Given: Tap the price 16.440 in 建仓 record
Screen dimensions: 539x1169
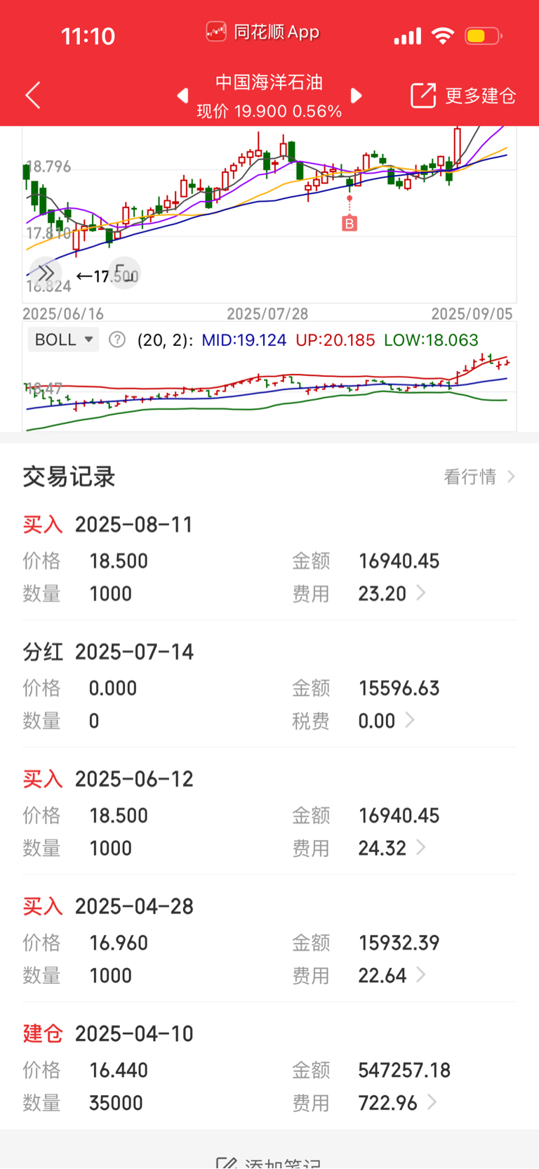Looking at the screenshot, I should (119, 1071).
